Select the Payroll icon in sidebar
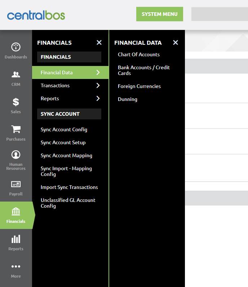This screenshot has width=248, height=287. (16, 185)
